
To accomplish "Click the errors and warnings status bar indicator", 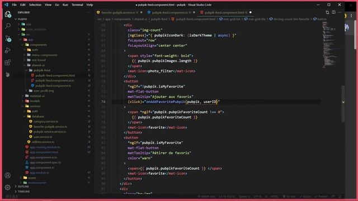I will tap(11, 197).
